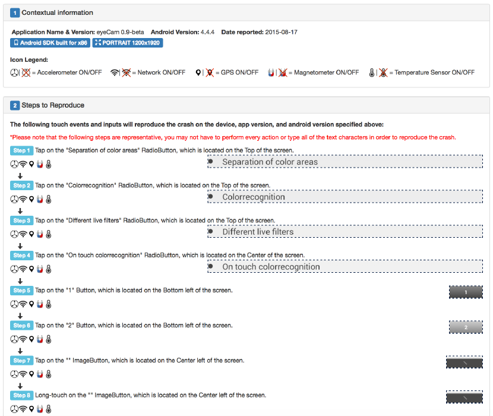The width and height of the screenshot is (493, 416).
Task: Click the gray "2" button thumbnail
Action: [x=466, y=327]
